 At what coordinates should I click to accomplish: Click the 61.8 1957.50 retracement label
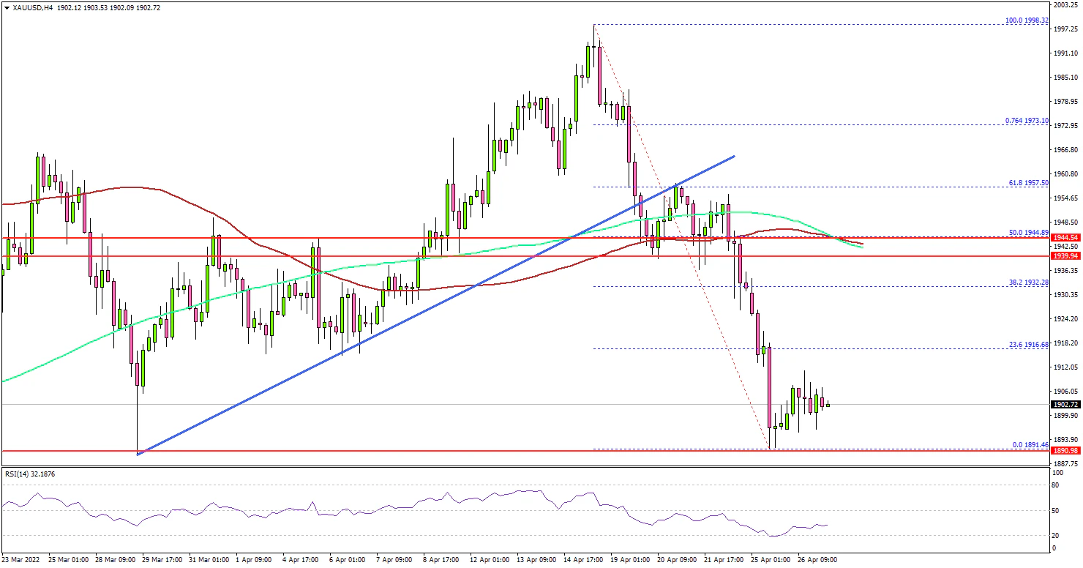[1029, 183]
